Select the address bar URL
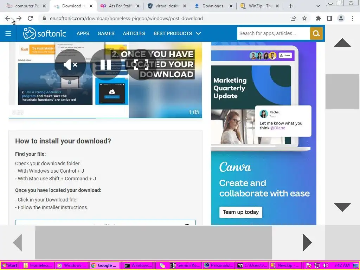The image size is (360, 270). pos(126,18)
